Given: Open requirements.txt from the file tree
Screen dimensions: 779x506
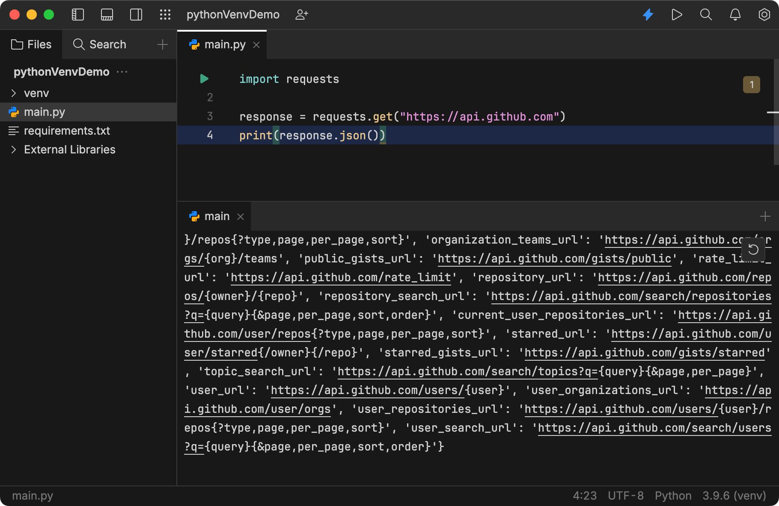Looking at the screenshot, I should [67, 130].
